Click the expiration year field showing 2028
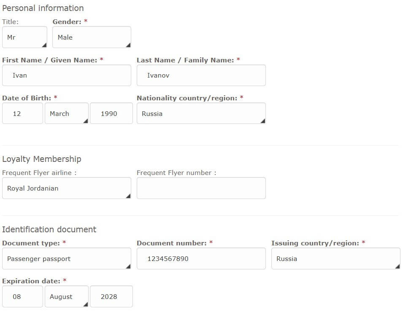Screen dimensions: 406x312 pos(111,296)
